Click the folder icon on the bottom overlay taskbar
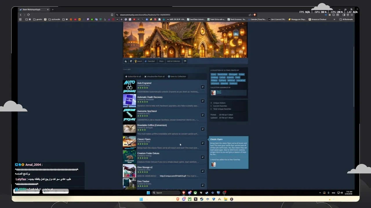 pyautogui.click(x=225, y=199)
